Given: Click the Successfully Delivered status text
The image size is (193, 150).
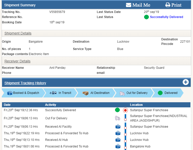Looking at the screenshot, I should [x=166, y=17].
